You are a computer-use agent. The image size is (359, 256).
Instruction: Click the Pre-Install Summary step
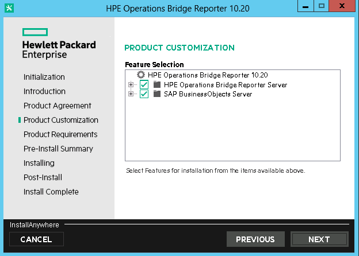coord(58,149)
